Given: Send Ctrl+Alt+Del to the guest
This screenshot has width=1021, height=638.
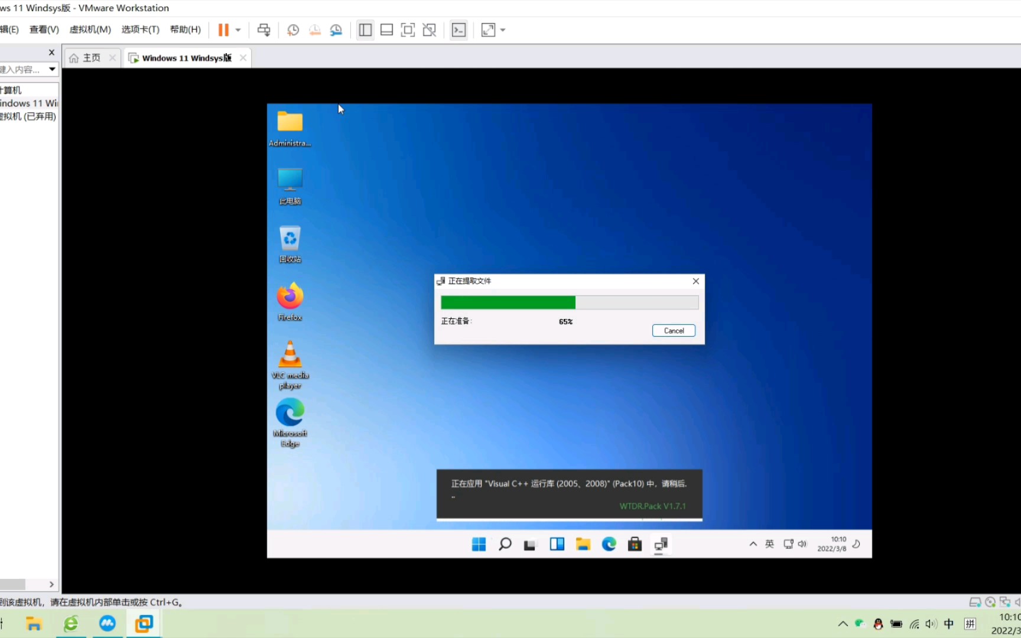Looking at the screenshot, I should pos(264,30).
